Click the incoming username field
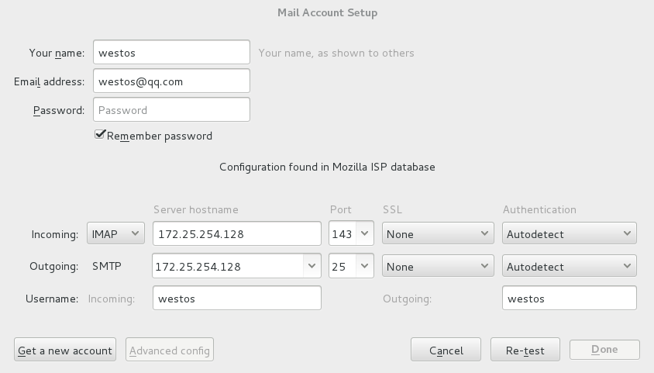 (237, 298)
